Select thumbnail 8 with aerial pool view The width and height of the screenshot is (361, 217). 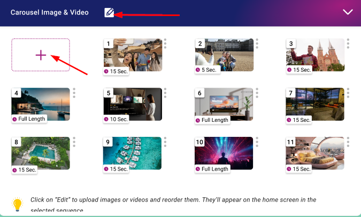tap(41, 153)
